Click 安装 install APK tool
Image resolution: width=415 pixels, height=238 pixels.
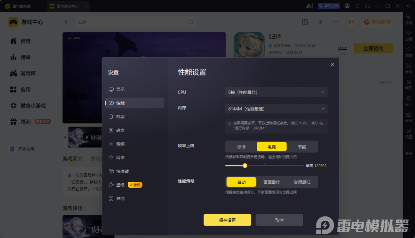[408, 117]
